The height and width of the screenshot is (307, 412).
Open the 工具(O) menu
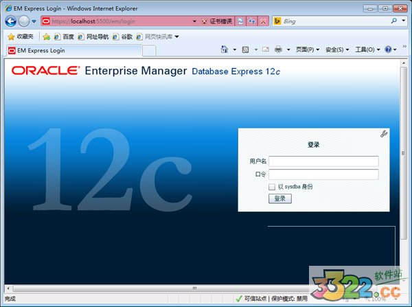367,49
